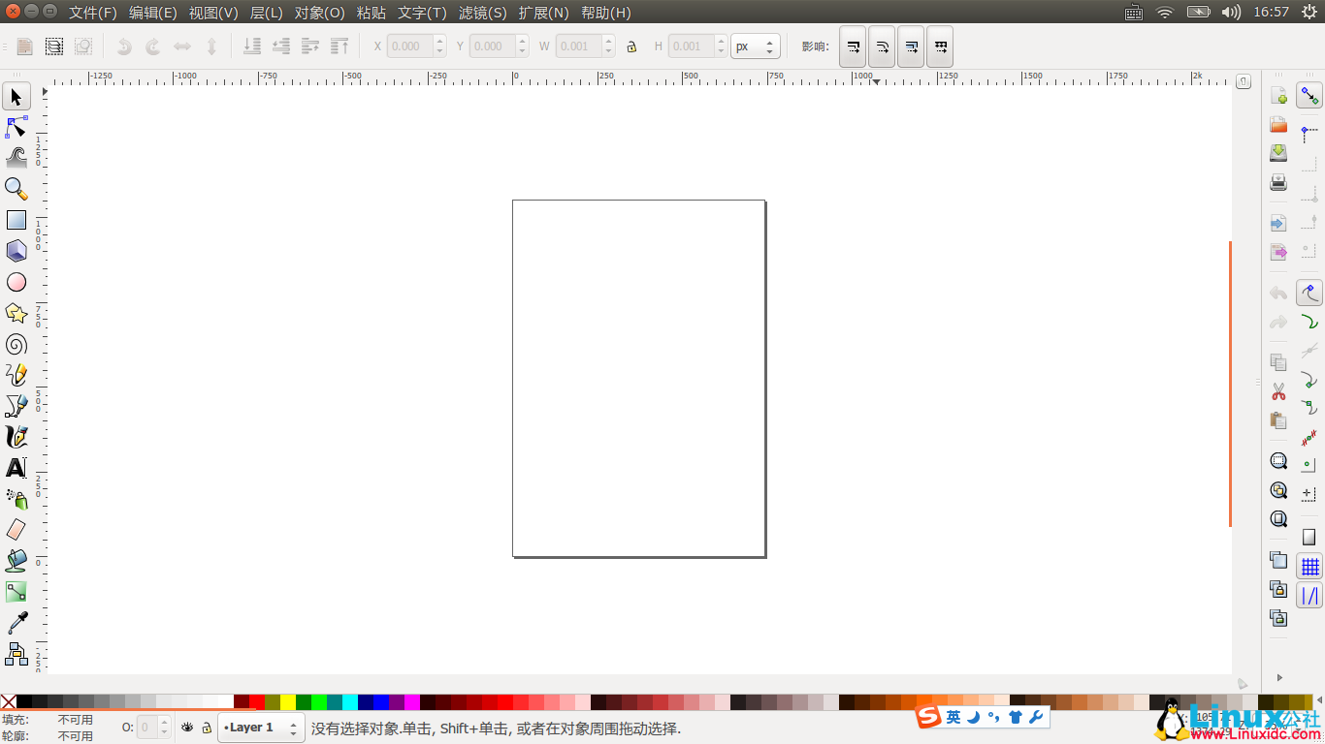Increase the W width stepper
This screenshot has height=744, width=1325.
tap(608, 41)
